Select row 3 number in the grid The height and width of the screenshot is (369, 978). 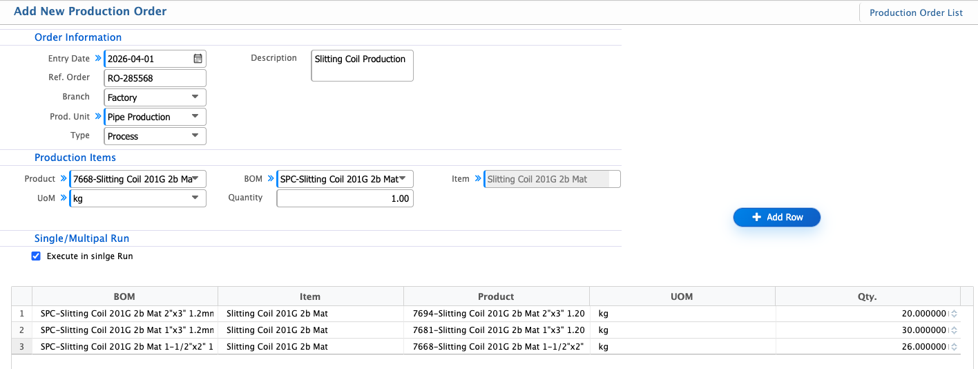coord(22,347)
